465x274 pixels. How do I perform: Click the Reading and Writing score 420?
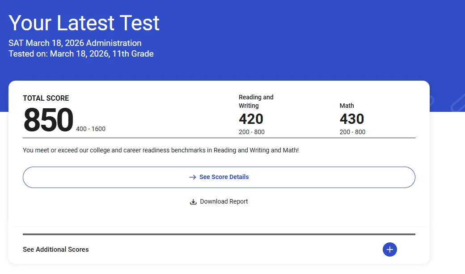point(251,119)
